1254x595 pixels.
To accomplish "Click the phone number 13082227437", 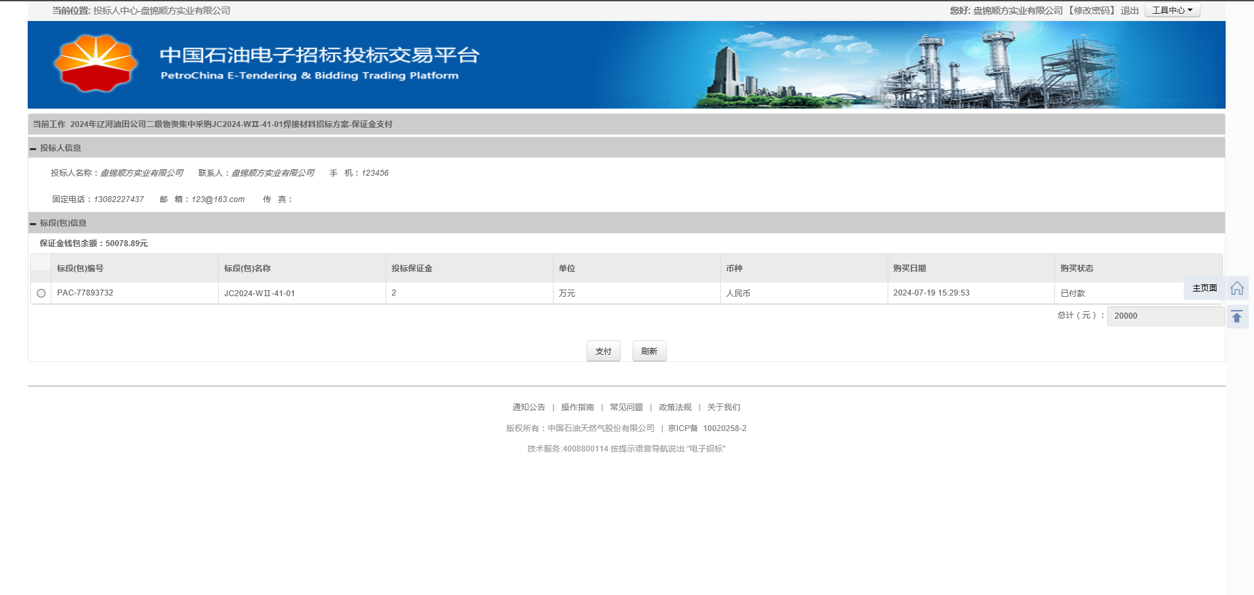I will pos(119,199).
